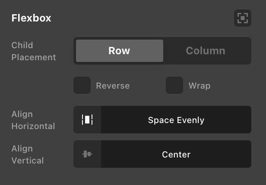
Task: Open the Center vertical alignment dropdown
Action: click(x=176, y=154)
